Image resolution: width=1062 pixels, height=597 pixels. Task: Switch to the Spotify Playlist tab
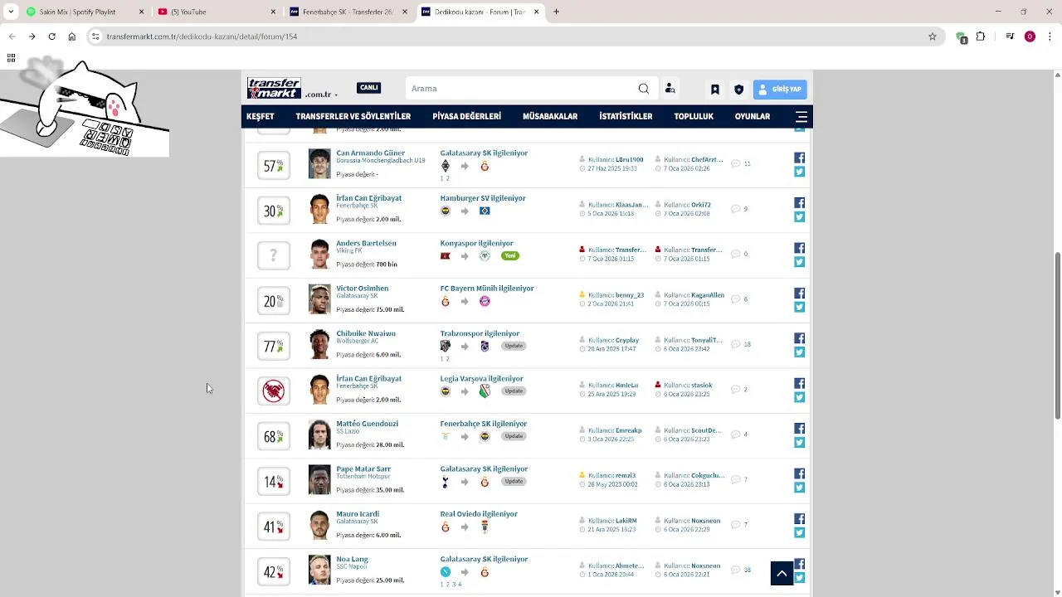pyautogui.click(x=83, y=12)
